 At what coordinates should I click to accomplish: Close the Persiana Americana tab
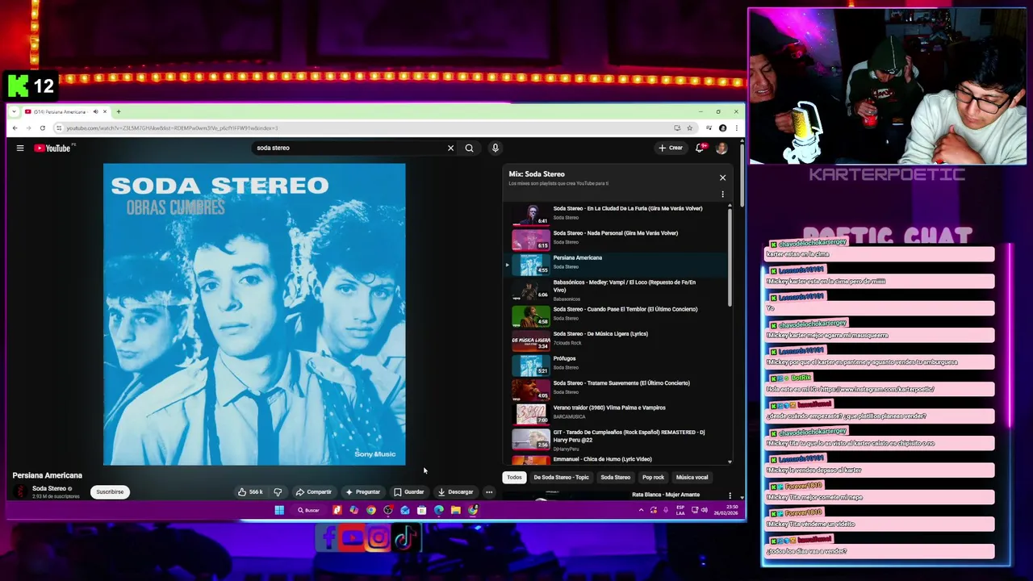coord(104,111)
